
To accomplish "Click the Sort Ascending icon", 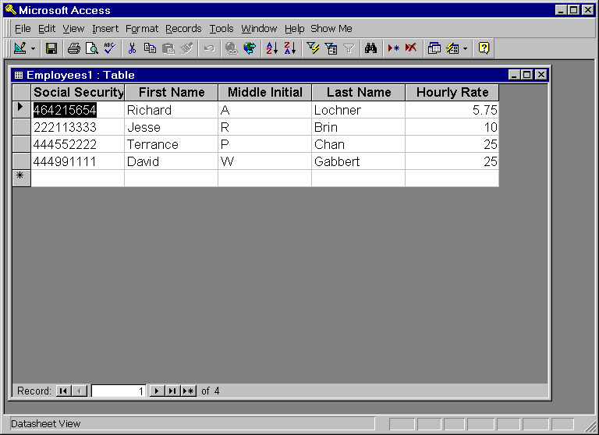I will [x=271, y=48].
